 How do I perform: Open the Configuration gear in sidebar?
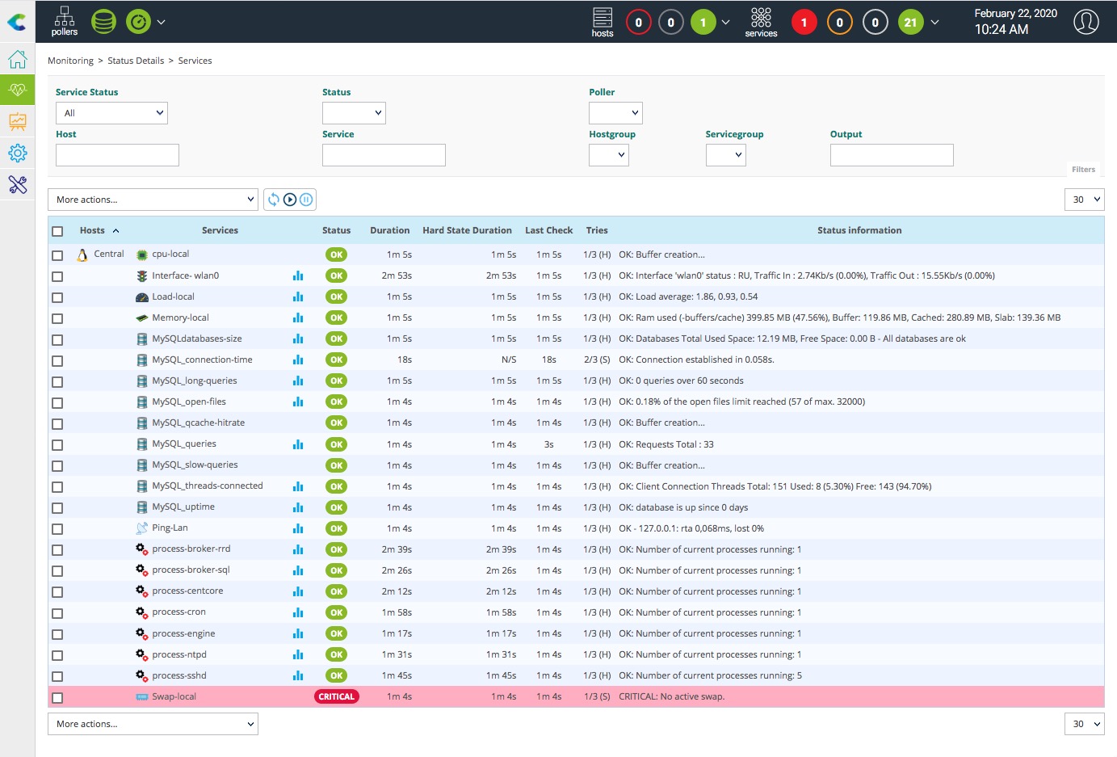coord(18,153)
